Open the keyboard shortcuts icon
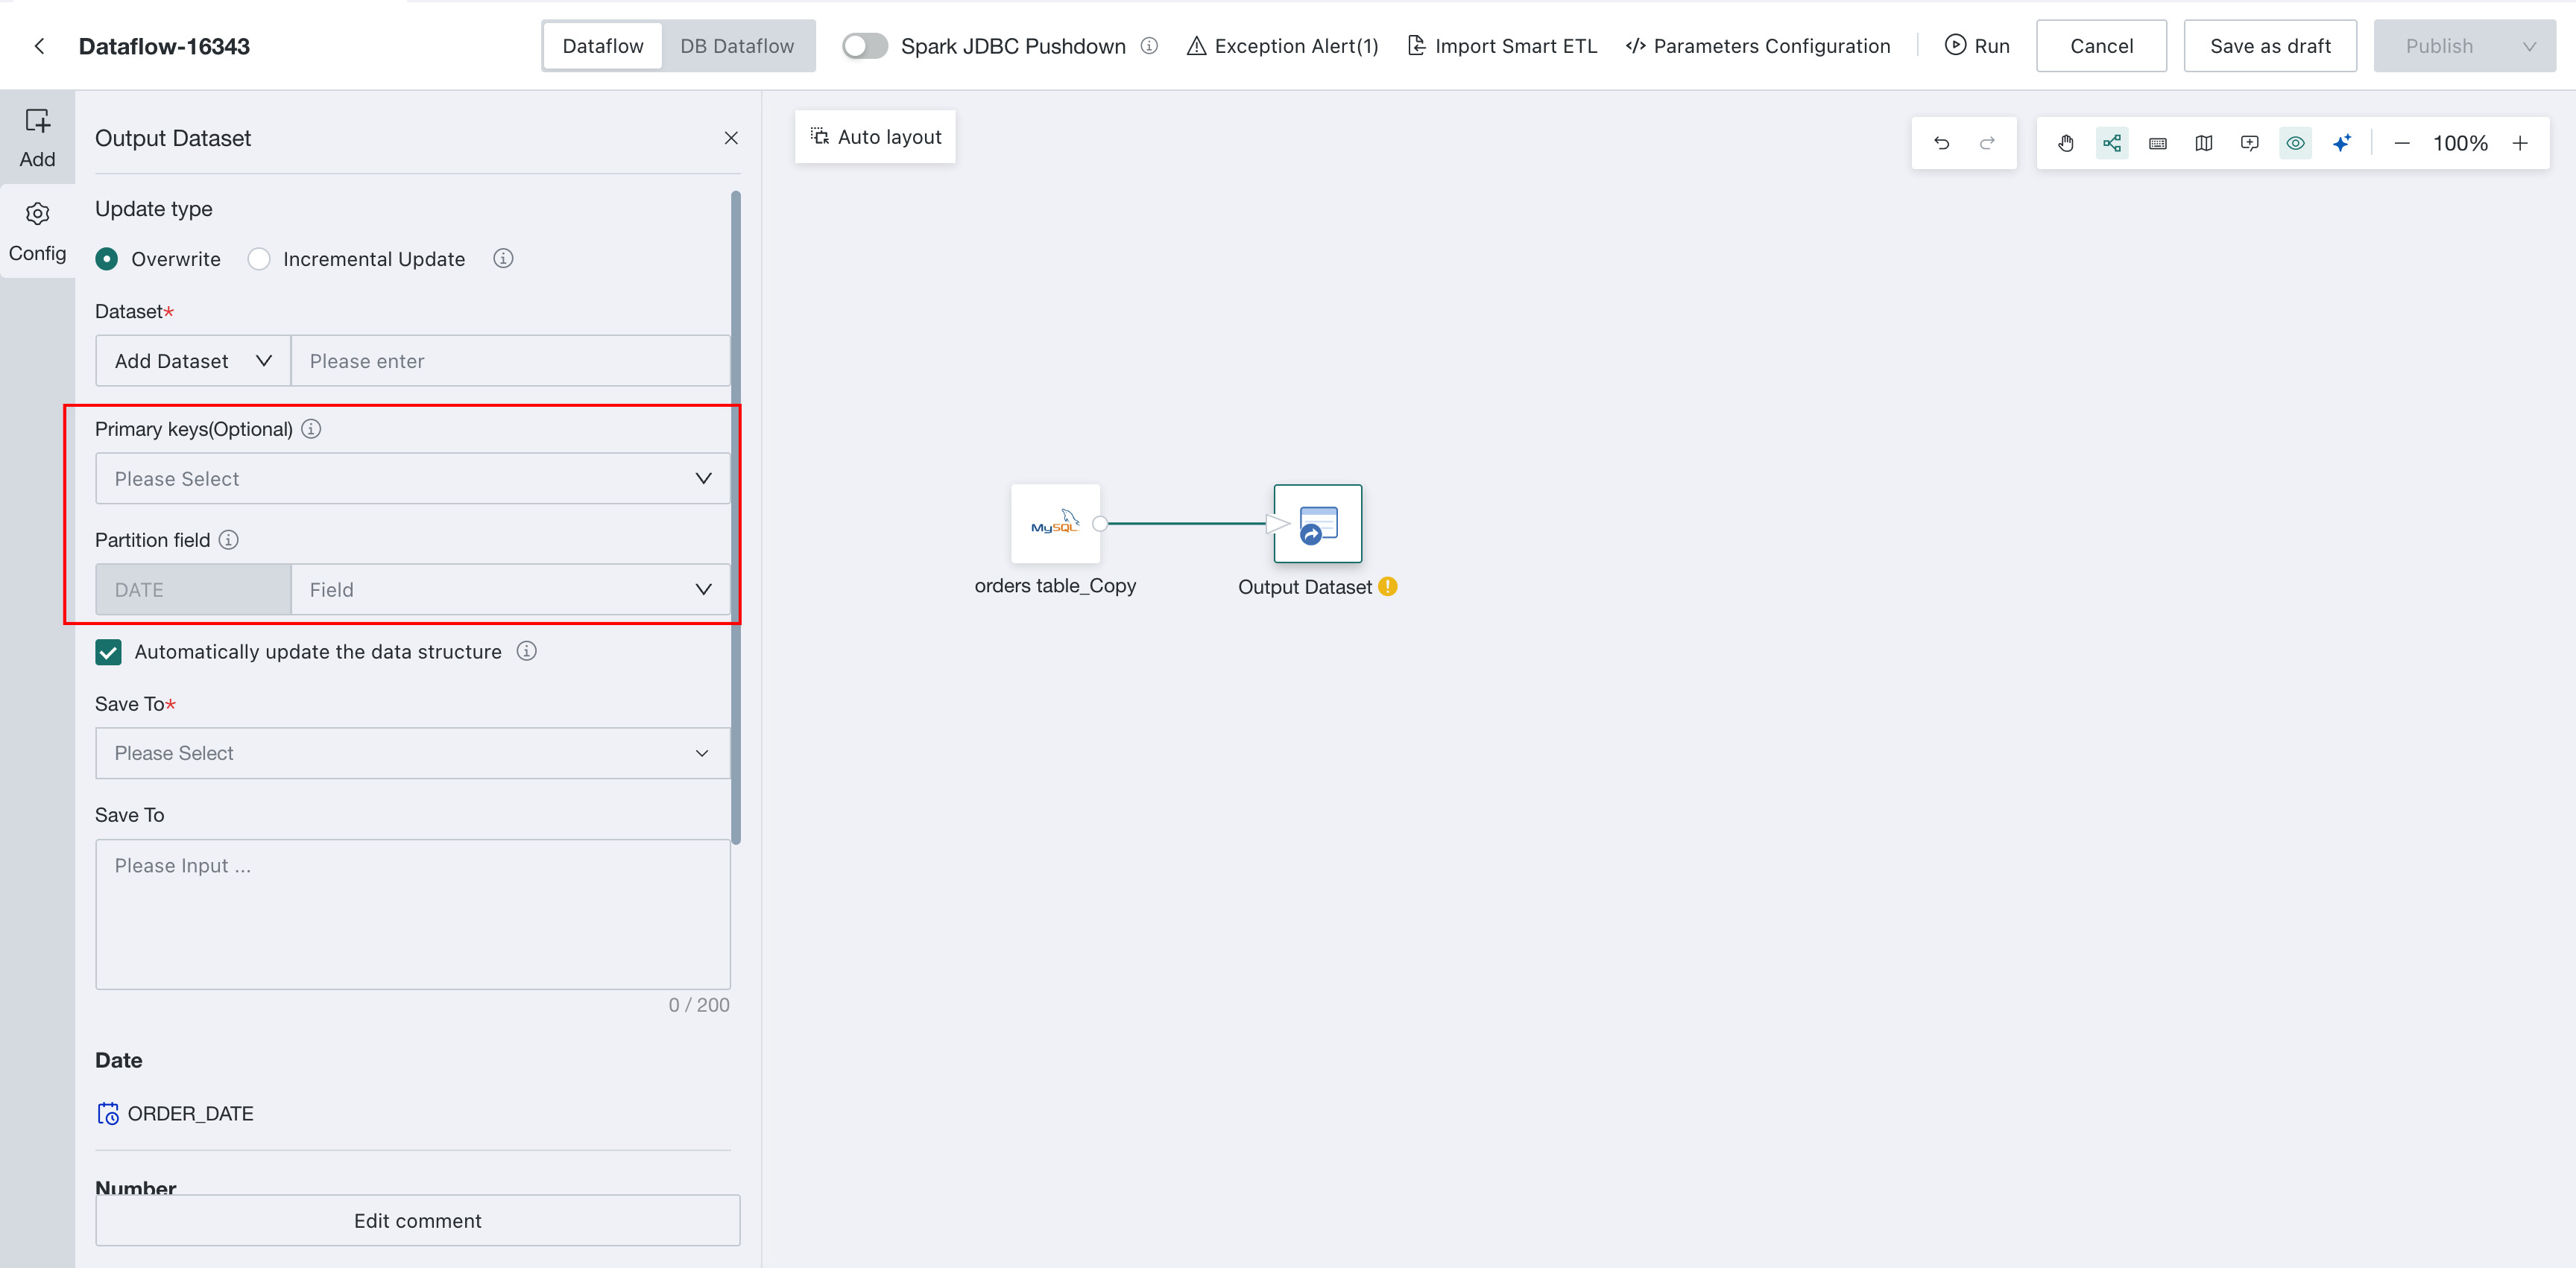Viewport: 2576px width, 1268px height. click(x=2158, y=143)
